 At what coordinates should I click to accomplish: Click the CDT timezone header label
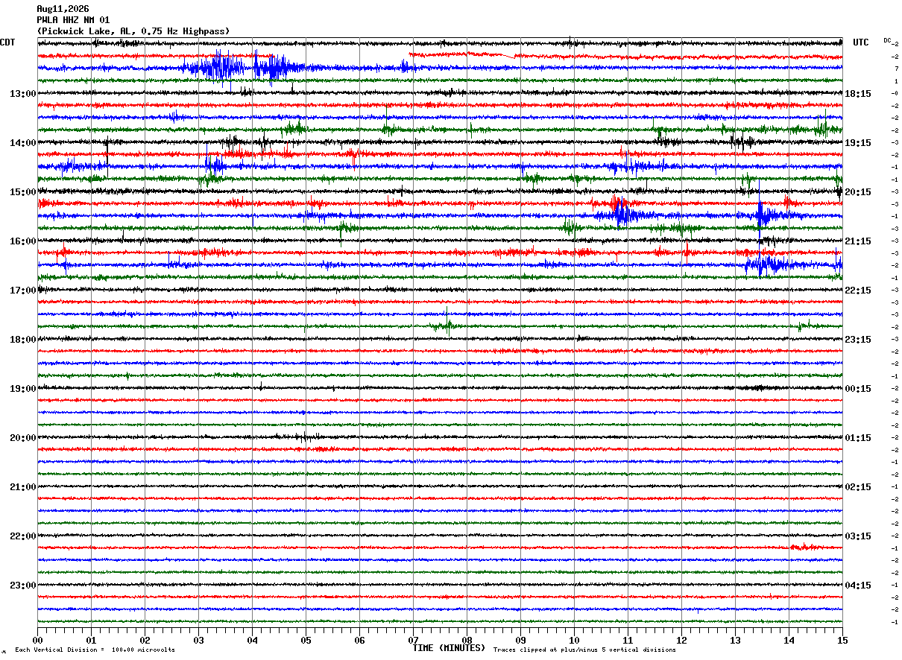click(x=7, y=42)
